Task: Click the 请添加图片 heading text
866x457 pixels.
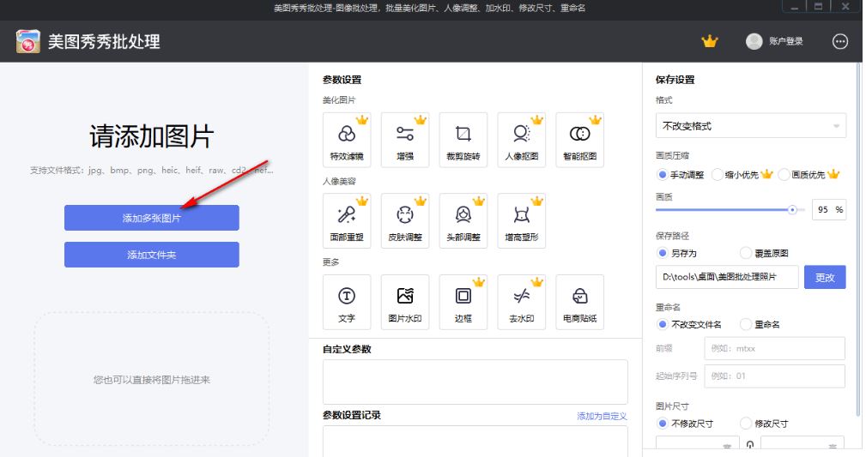Action: pyautogui.click(x=151, y=135)
